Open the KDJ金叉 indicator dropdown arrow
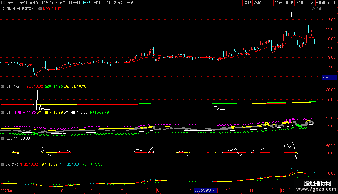The width and height of the screenshot is (338, 194). (x=2, y=138)
